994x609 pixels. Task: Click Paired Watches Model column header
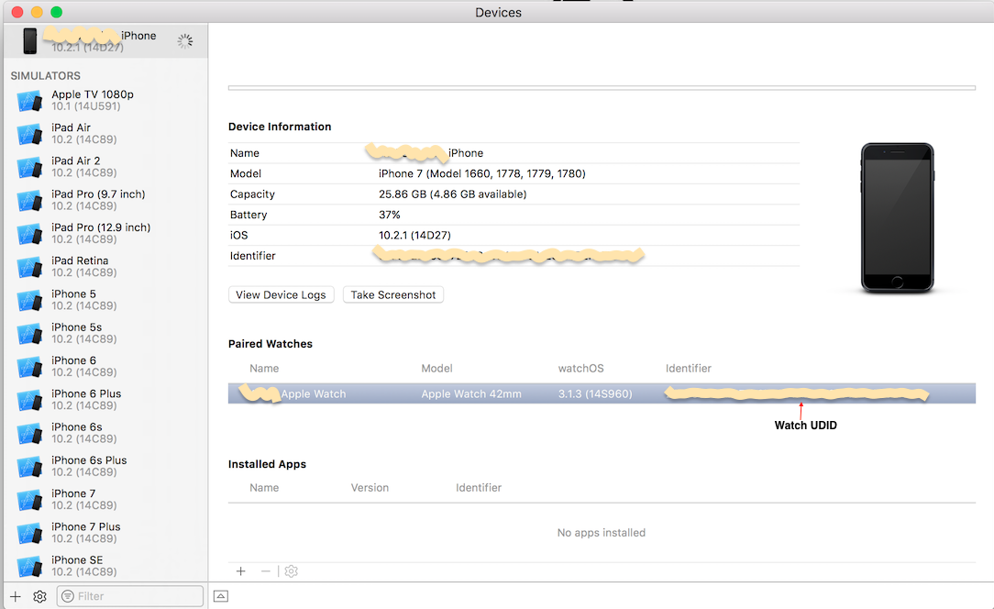click(x=436, y=368)
